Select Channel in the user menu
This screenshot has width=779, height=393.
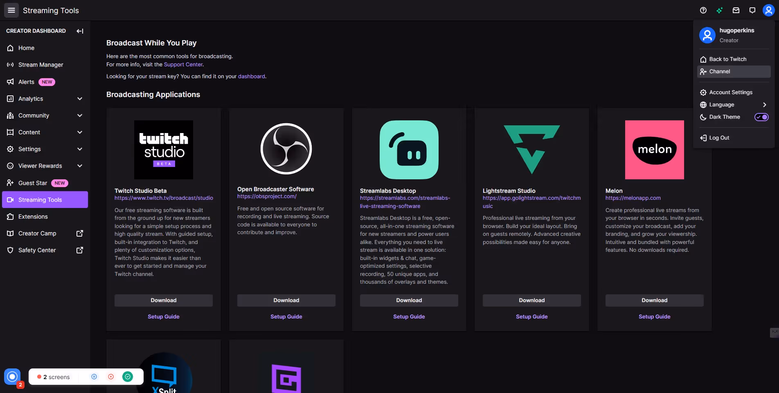tap(734, 72)
